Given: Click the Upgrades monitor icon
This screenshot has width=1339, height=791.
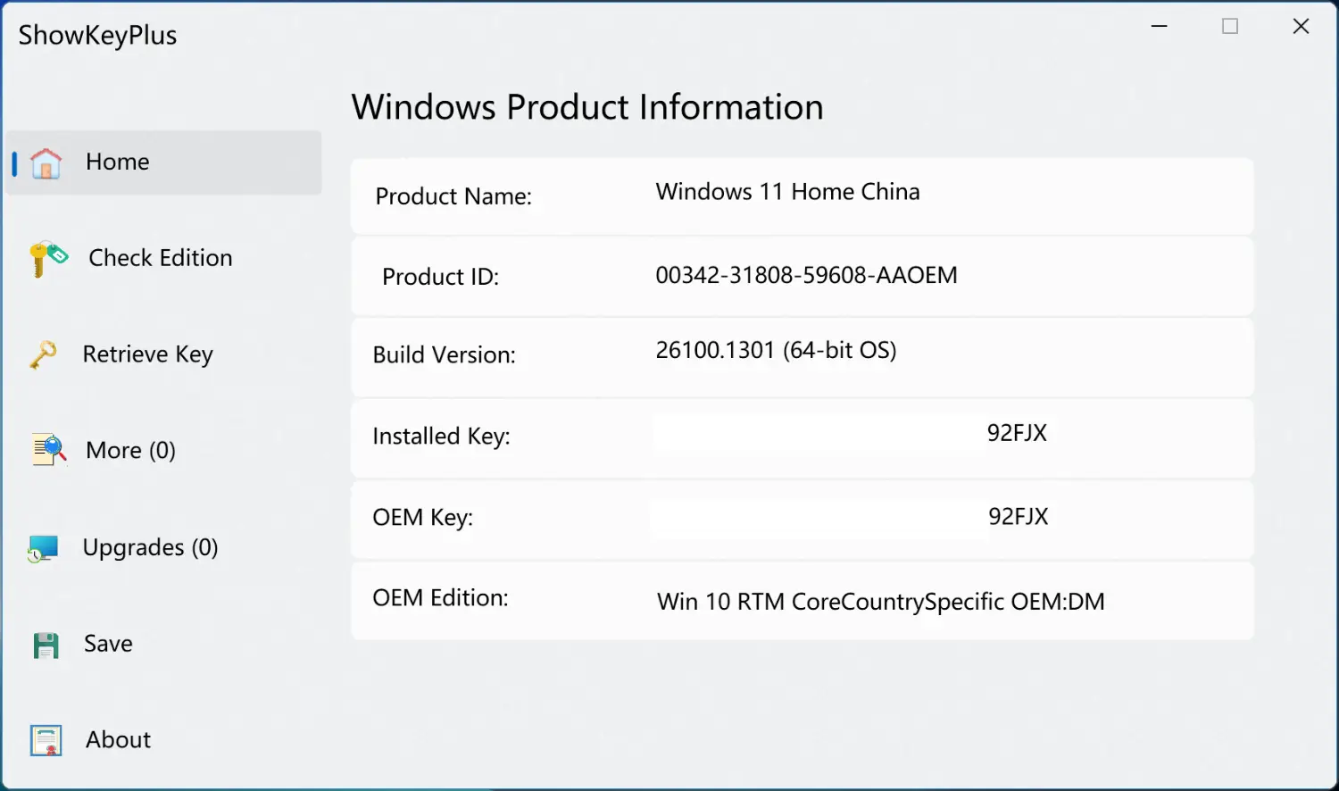Looking at the screenshot, I should coord(43,548).
